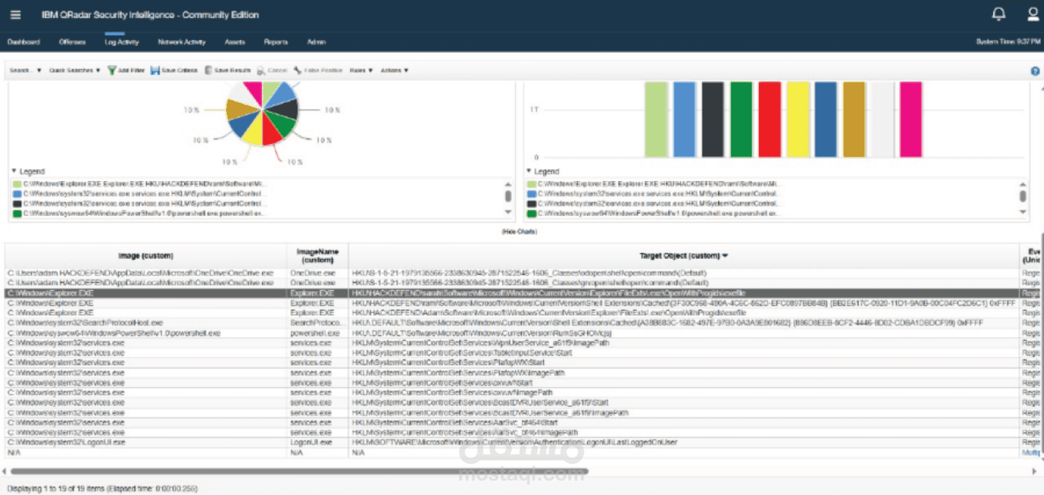Screen dimensions: 1044x495
Task: Click the Save Criteria disk icon
Action: coord(155,70)
